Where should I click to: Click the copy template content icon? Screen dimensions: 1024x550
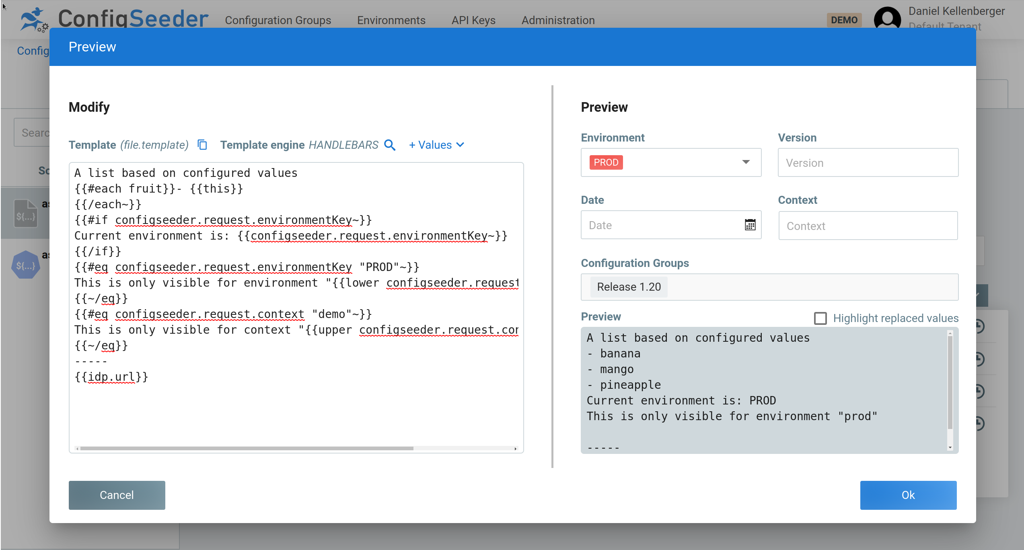coord(202,145)
